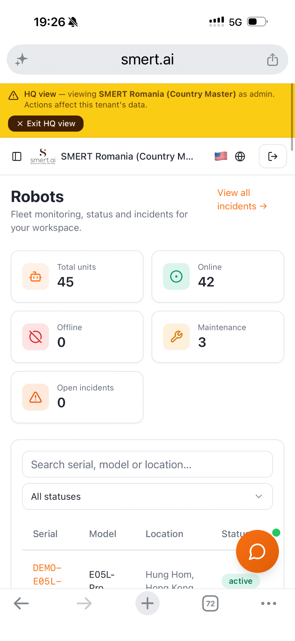Viewport: 295px width, 641px height.
Task: Open the browser three-dot menu
Action: pyautogui.click(x=269, y=603)
